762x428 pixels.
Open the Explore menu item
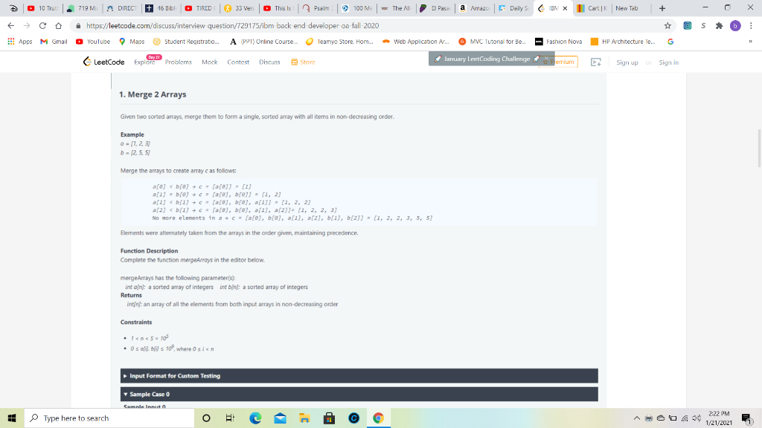pos(144,62)
